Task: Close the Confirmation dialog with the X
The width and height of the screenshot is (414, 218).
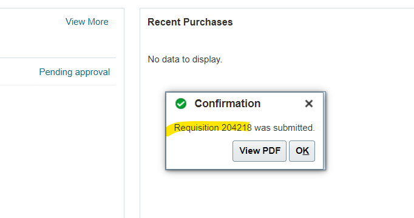Action: point(309,104)
